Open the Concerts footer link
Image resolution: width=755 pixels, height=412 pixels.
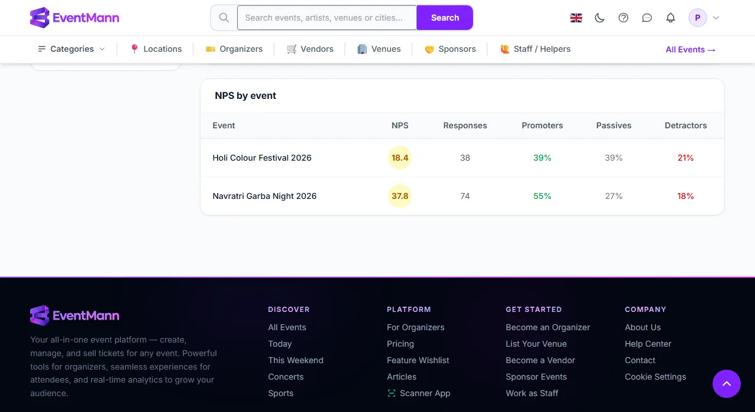point(286,377)
